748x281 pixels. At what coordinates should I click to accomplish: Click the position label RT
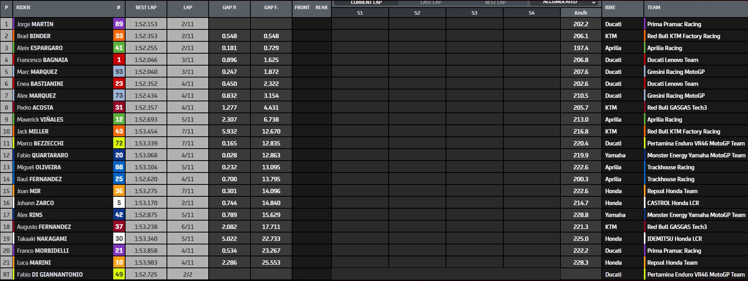tap(6, 275)
